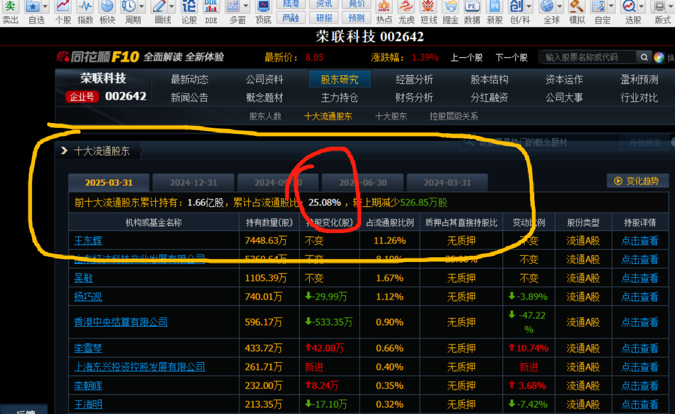Screen dimensions: 675x414
Task: Click the 资讯 button
Action: point(324,4)
